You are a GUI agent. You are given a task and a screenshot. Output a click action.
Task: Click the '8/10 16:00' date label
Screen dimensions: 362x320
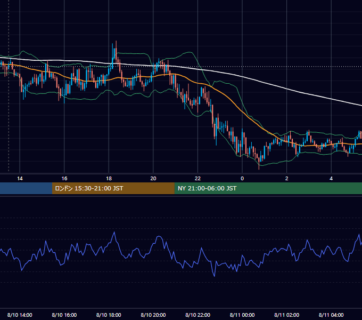pos(64,315)
